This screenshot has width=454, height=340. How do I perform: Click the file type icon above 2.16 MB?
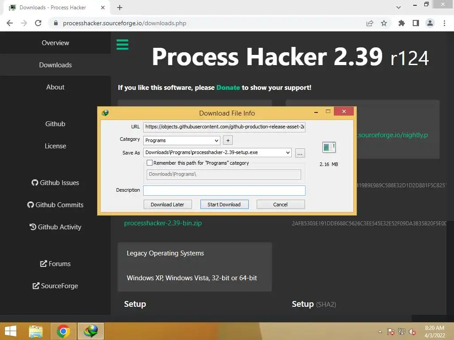click(329, 147)
